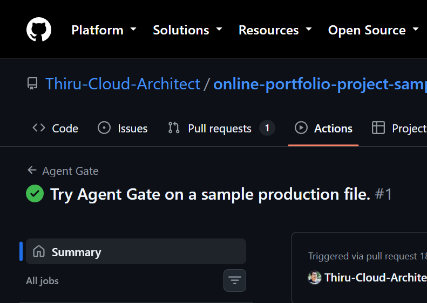Switch to the Code tab

point(55,129)
